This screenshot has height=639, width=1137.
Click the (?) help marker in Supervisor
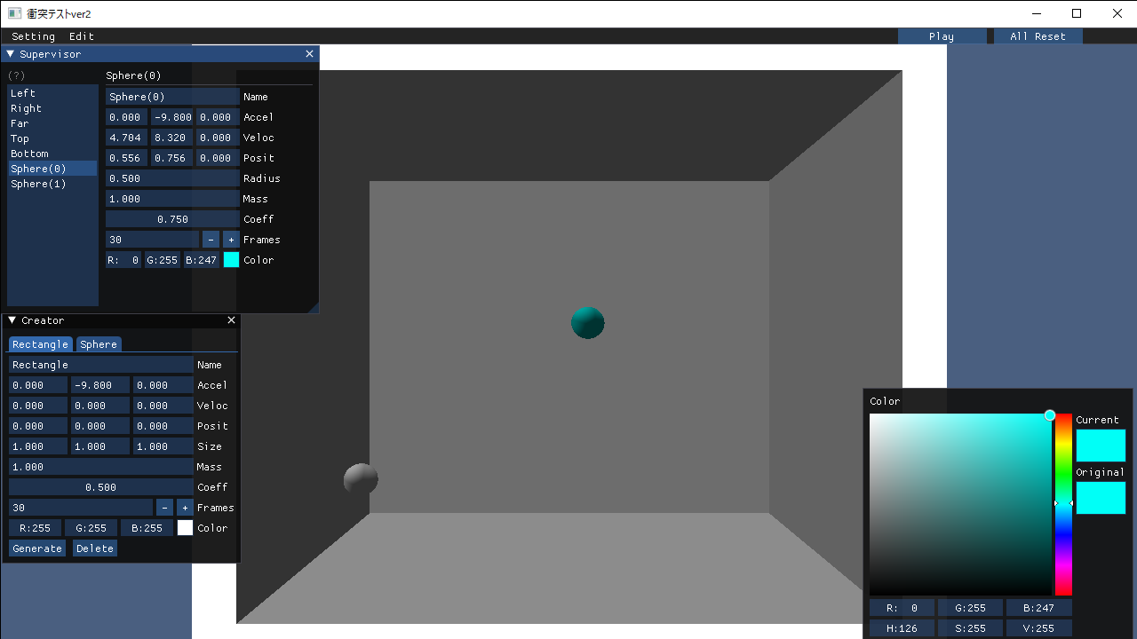tap(16, 75)
